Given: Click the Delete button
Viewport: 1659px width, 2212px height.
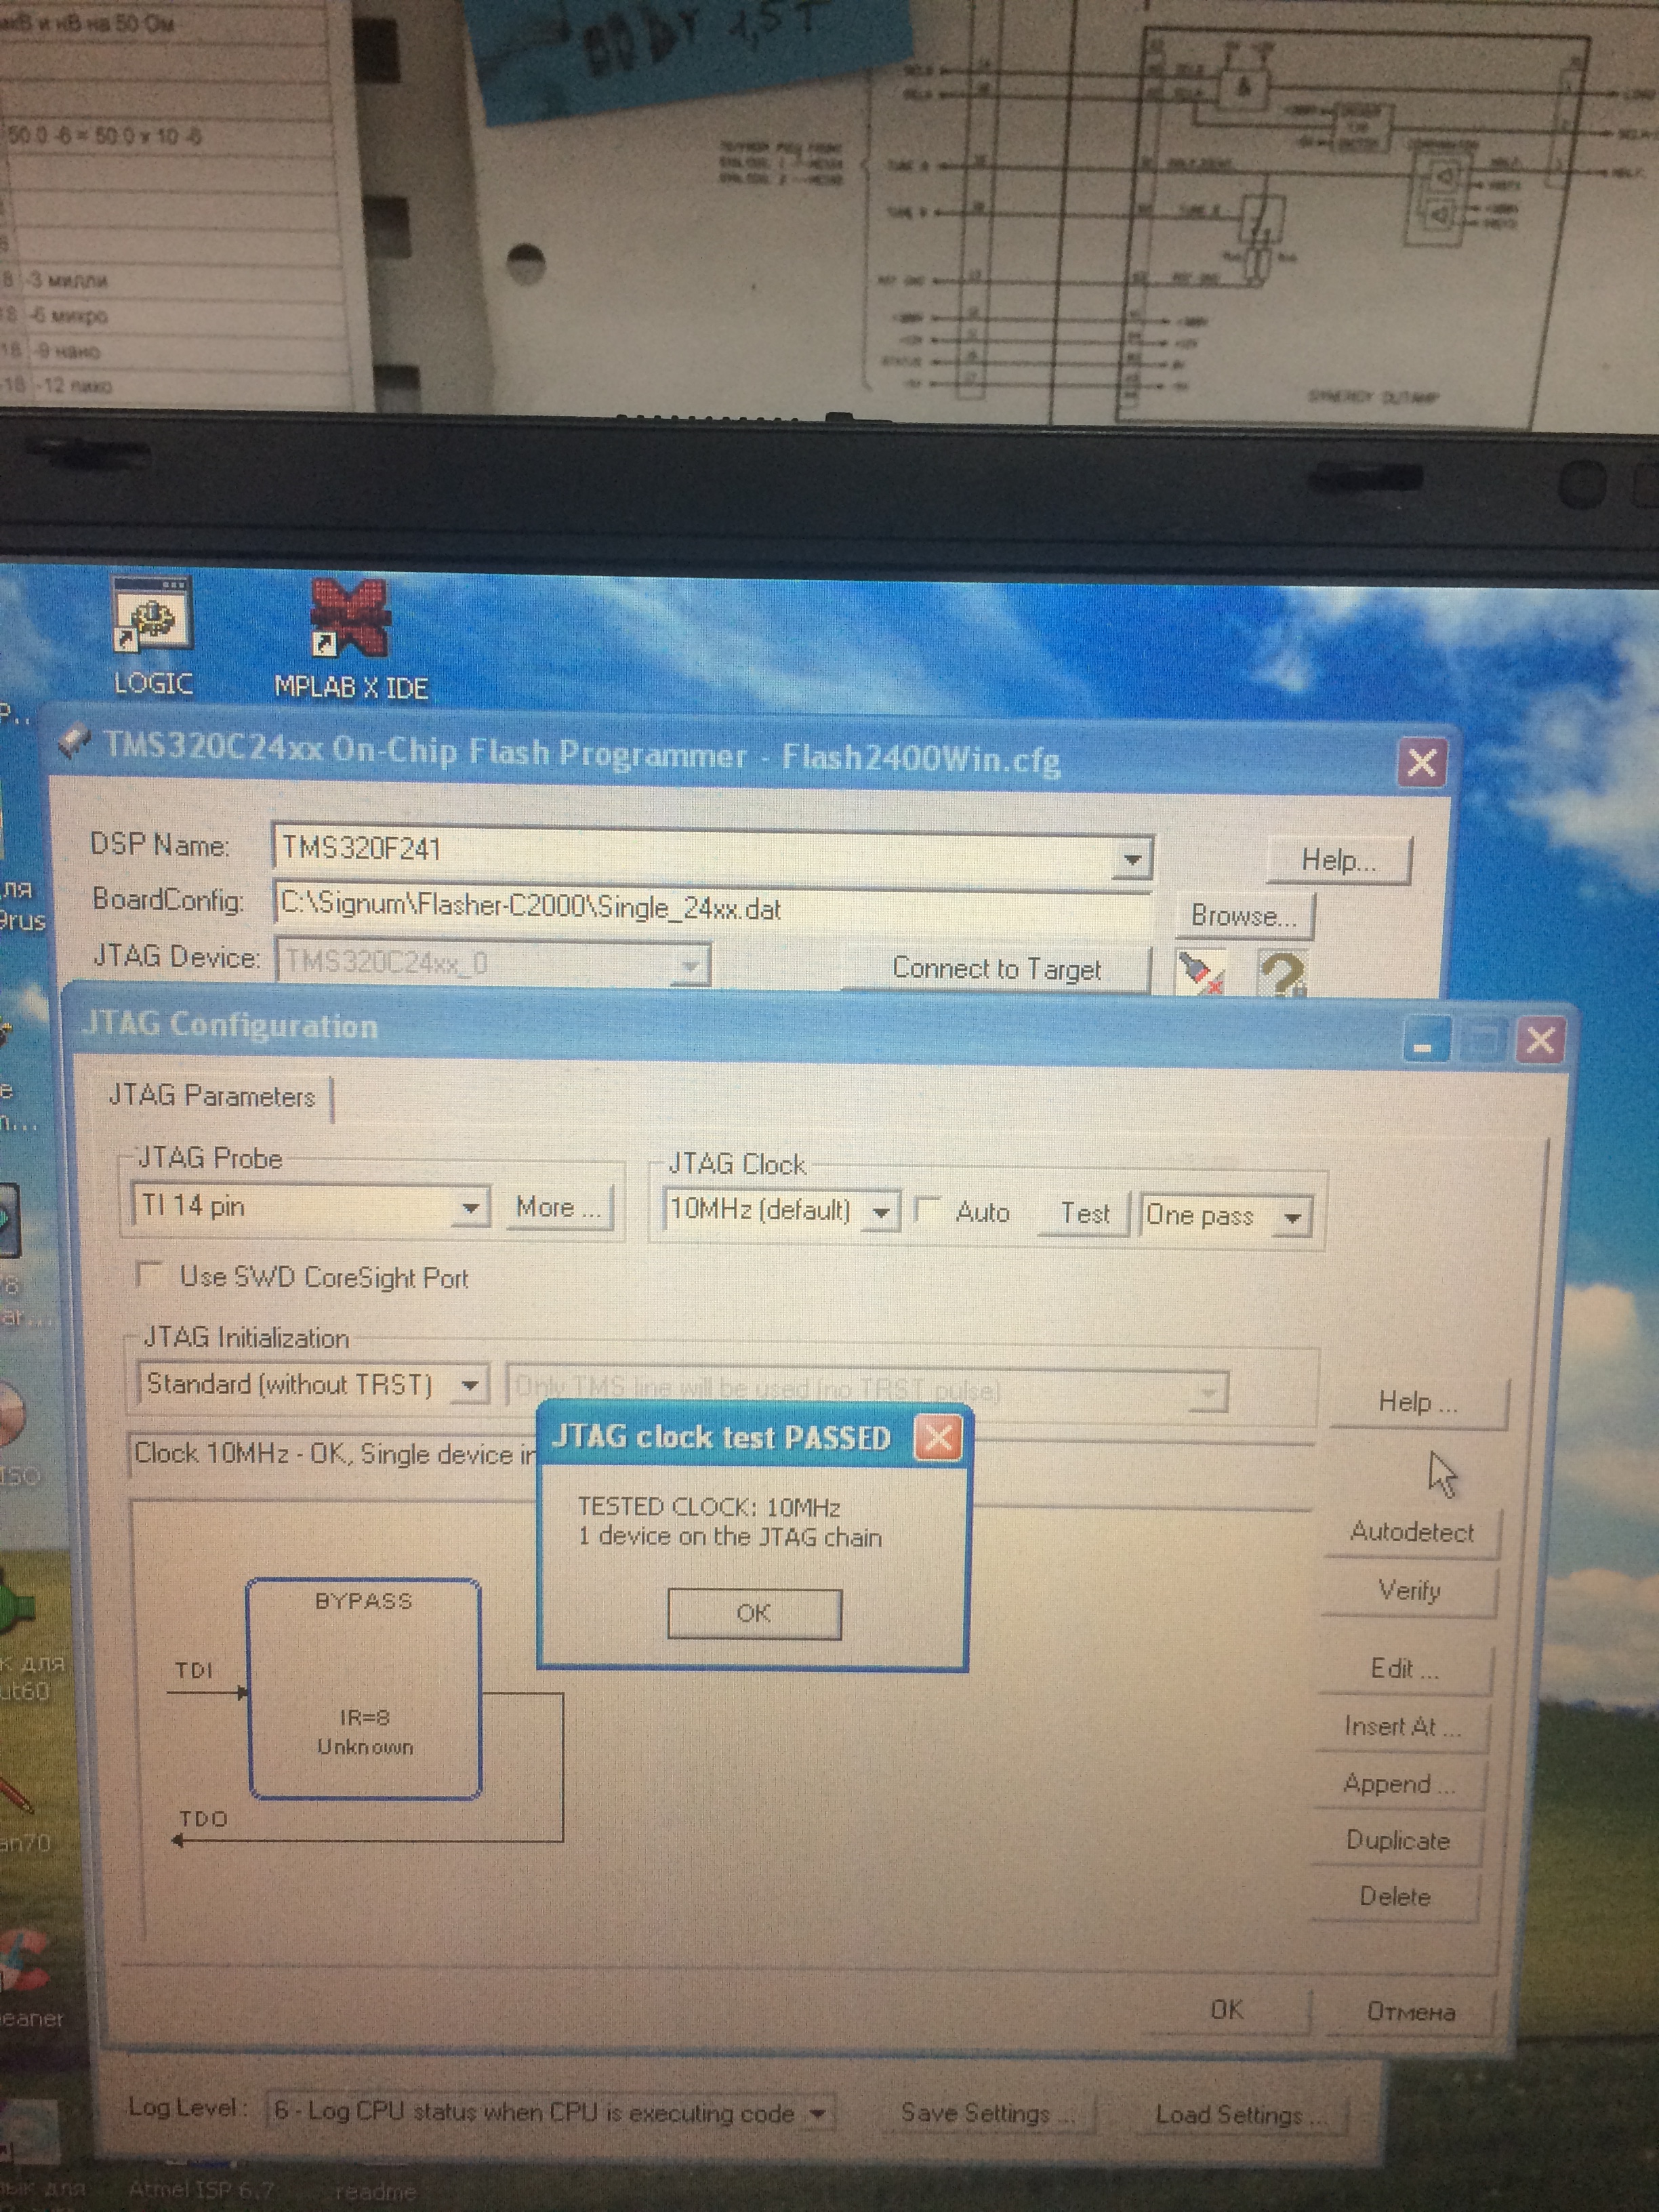Looking at the screenshot, I should [x=1395, y=1897].
